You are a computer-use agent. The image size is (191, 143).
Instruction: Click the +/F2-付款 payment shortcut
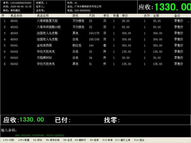pyautogui.click(x=8, y=140)
